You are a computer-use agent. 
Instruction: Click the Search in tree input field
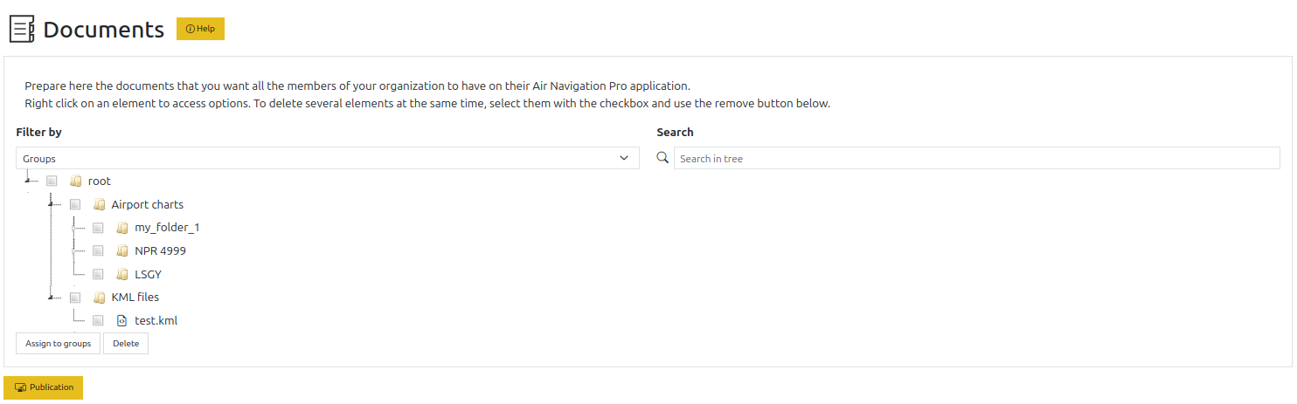977,159
